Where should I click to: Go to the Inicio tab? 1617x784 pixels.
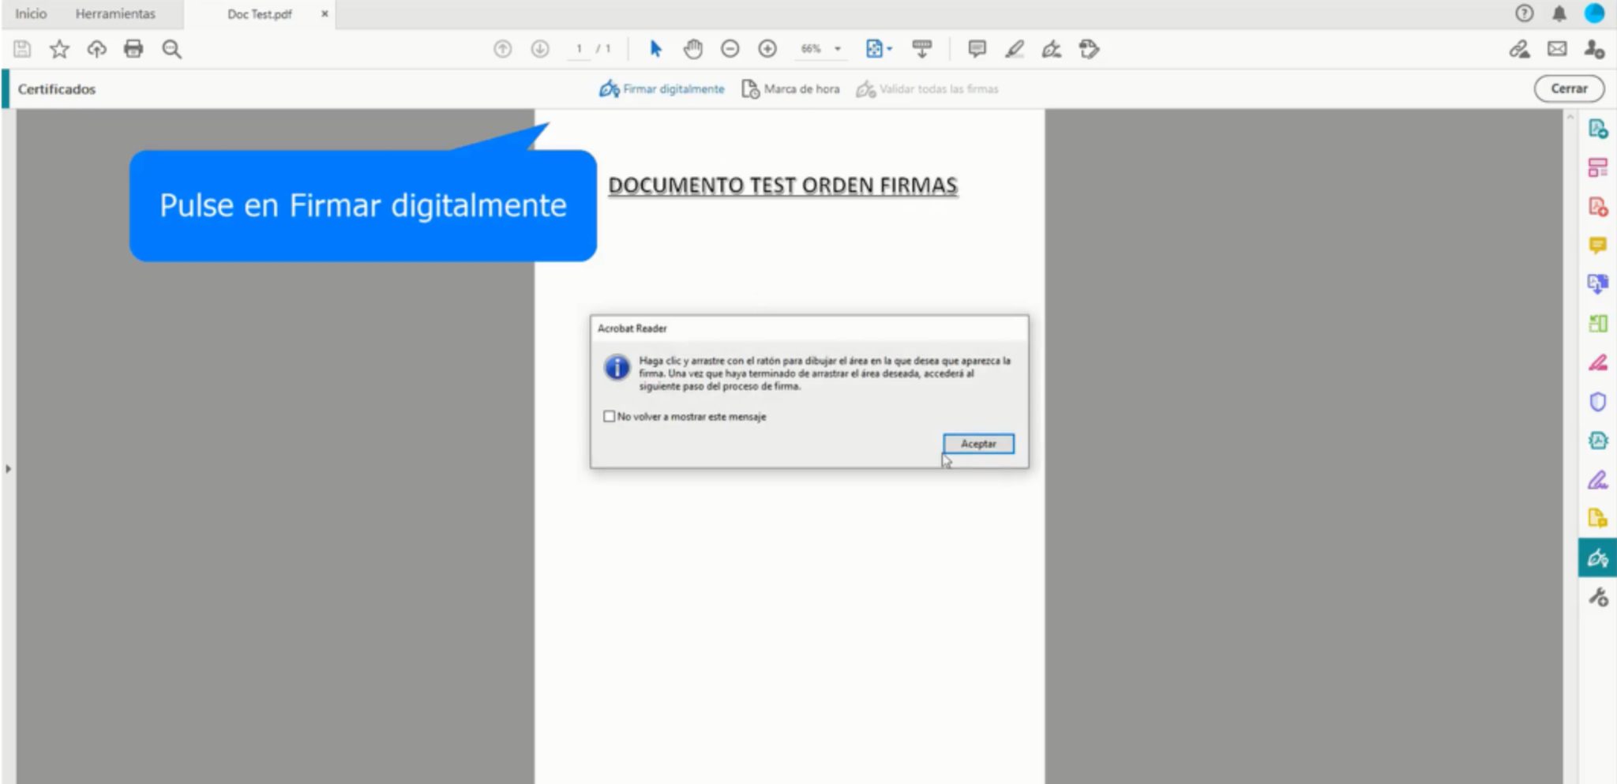click(x=30, y=13)
